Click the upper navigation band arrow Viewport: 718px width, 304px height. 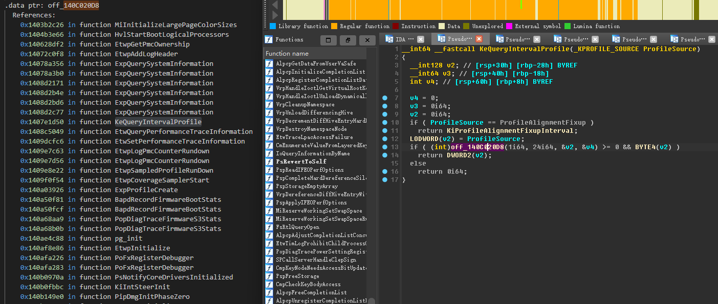click(274, 4)
